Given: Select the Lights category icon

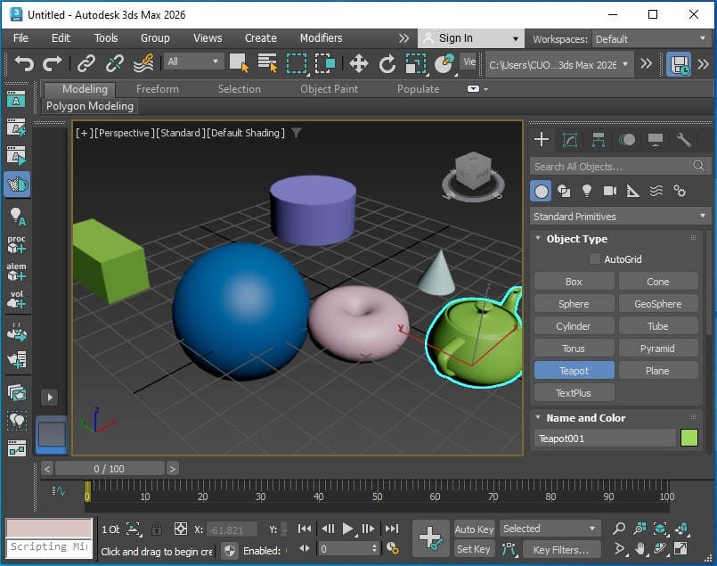Looking at the screenshot, I should click(587, 191).
